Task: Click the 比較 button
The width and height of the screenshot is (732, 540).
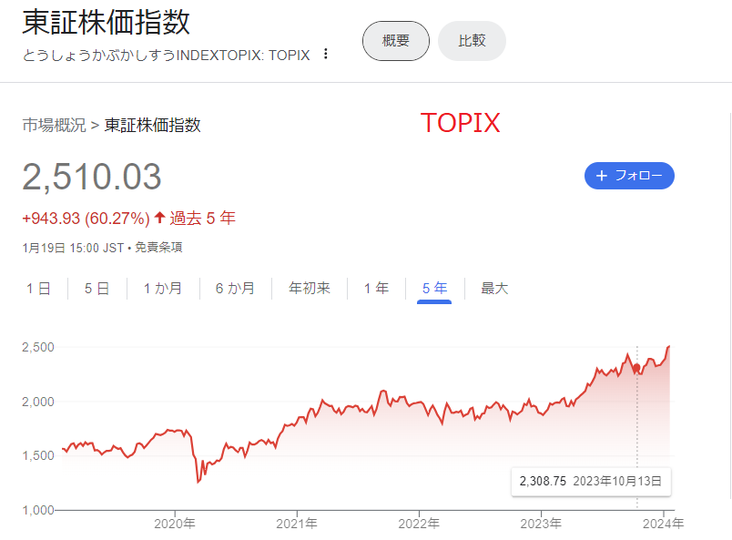Action: point(471,41)
